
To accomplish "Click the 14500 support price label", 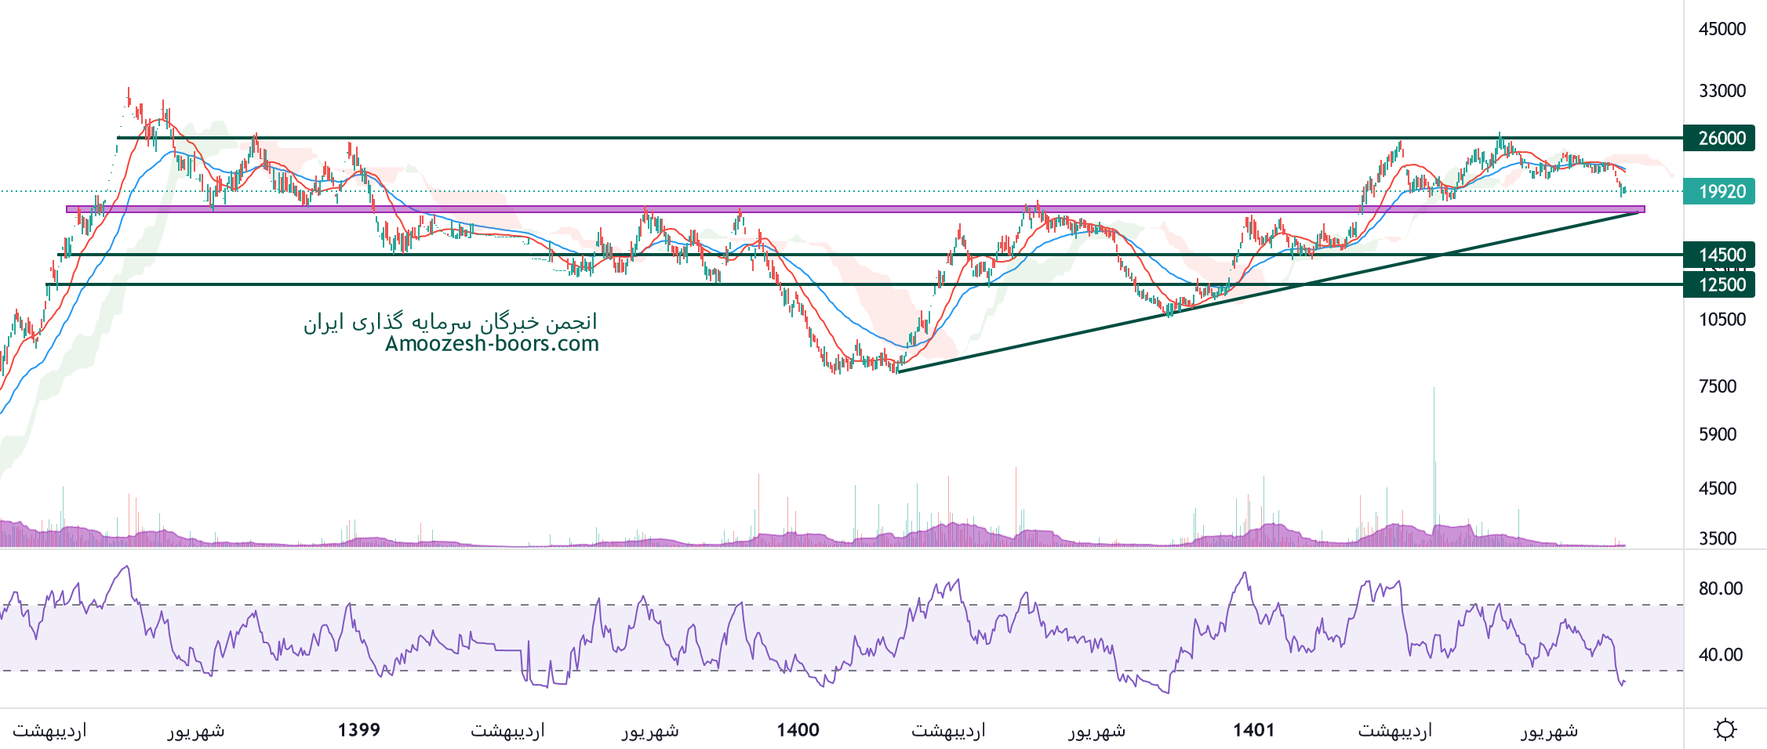I will [1721, 255].
